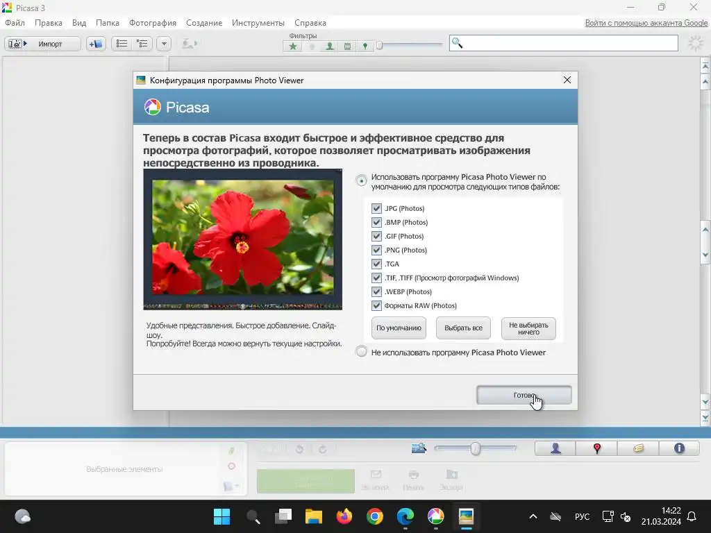This screenshot has width=711, height=533.
Task: Click the geotagged photos filter pin icon
Action: tap(365, 46)
